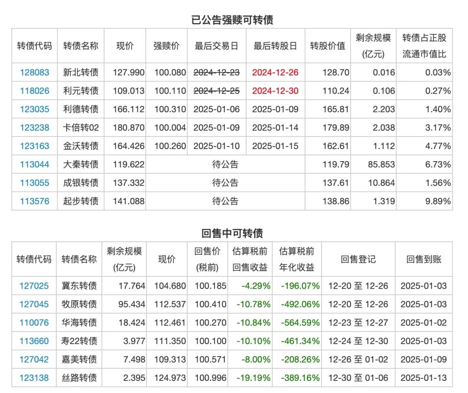
Task: Click the 最后转股日 column header
Action: (x=275, y=46)
